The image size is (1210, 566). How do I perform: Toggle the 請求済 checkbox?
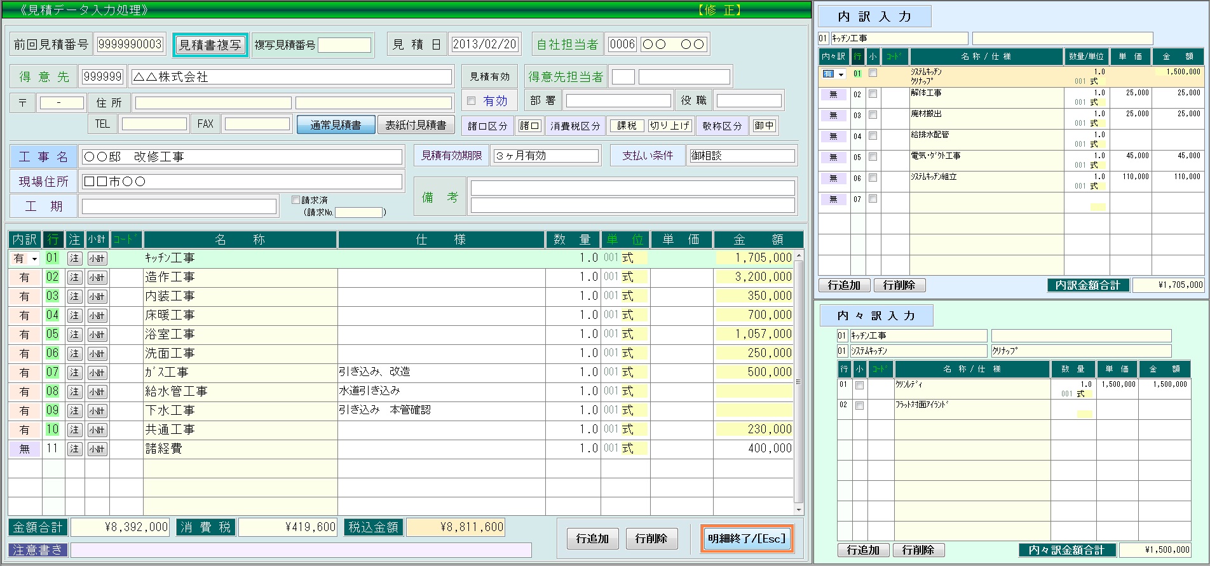click(x=296, y=200)
